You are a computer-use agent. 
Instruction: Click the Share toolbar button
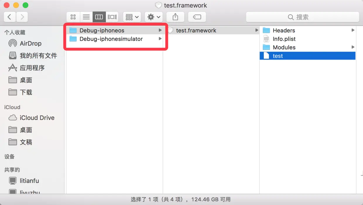[x=175, y=17]
